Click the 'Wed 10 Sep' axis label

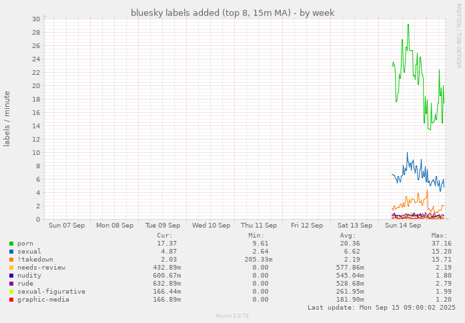(x=211, y=226)
